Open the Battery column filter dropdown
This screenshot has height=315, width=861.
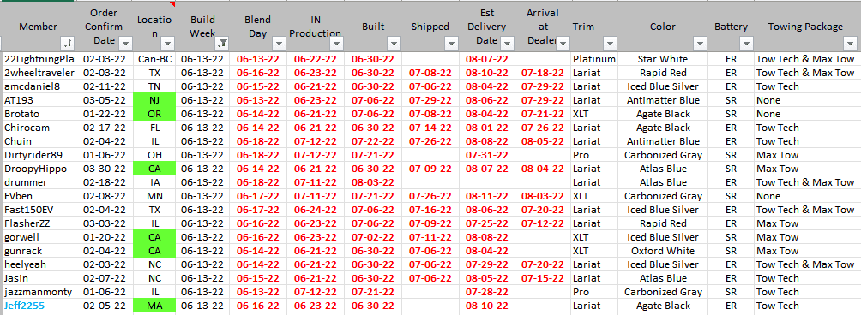746,44
